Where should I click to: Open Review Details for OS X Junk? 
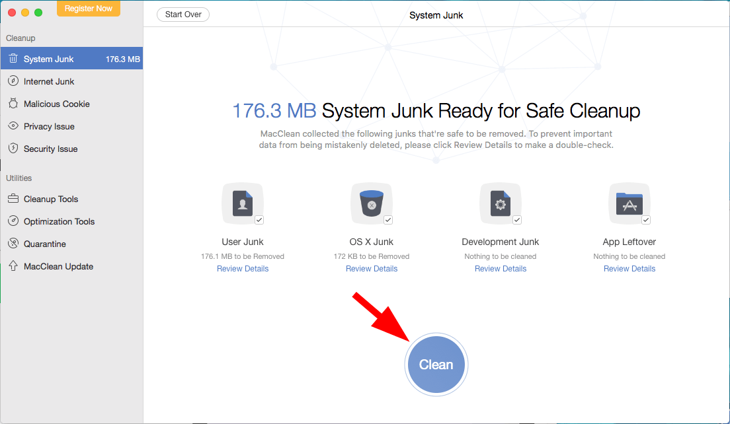click(372, 269)
